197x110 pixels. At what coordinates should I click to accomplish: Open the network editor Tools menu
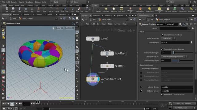(x=110, y=24)
